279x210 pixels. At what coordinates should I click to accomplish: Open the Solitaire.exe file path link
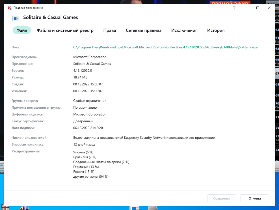[x=165, y=47]
